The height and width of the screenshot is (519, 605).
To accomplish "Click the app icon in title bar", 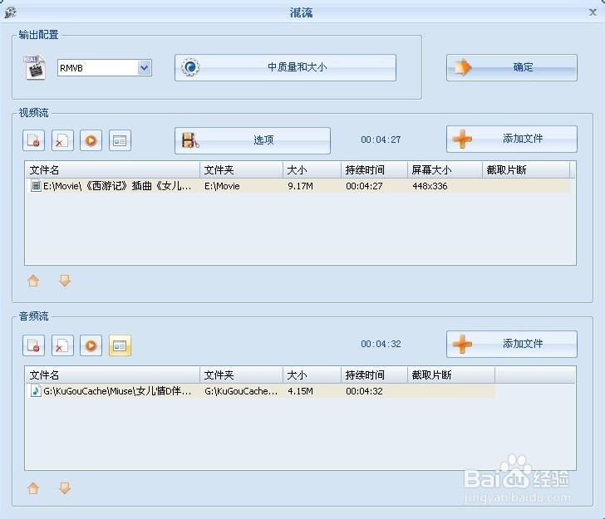I will click(x=11, y=12).
